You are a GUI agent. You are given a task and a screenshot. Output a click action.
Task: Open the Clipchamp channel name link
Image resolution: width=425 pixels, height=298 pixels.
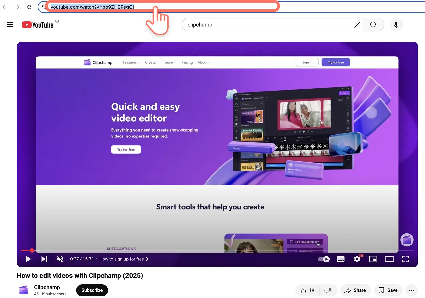[47, 287]
